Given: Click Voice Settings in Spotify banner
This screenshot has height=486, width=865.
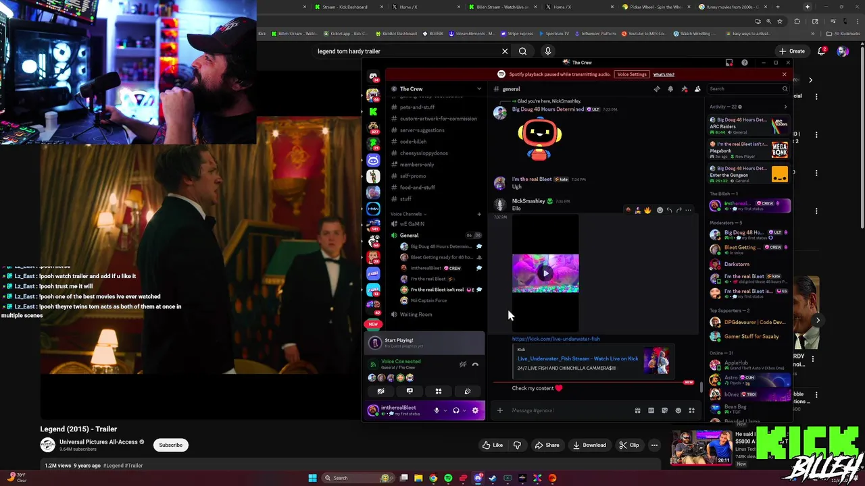Looking at the screenshot, I should (632, 74).
